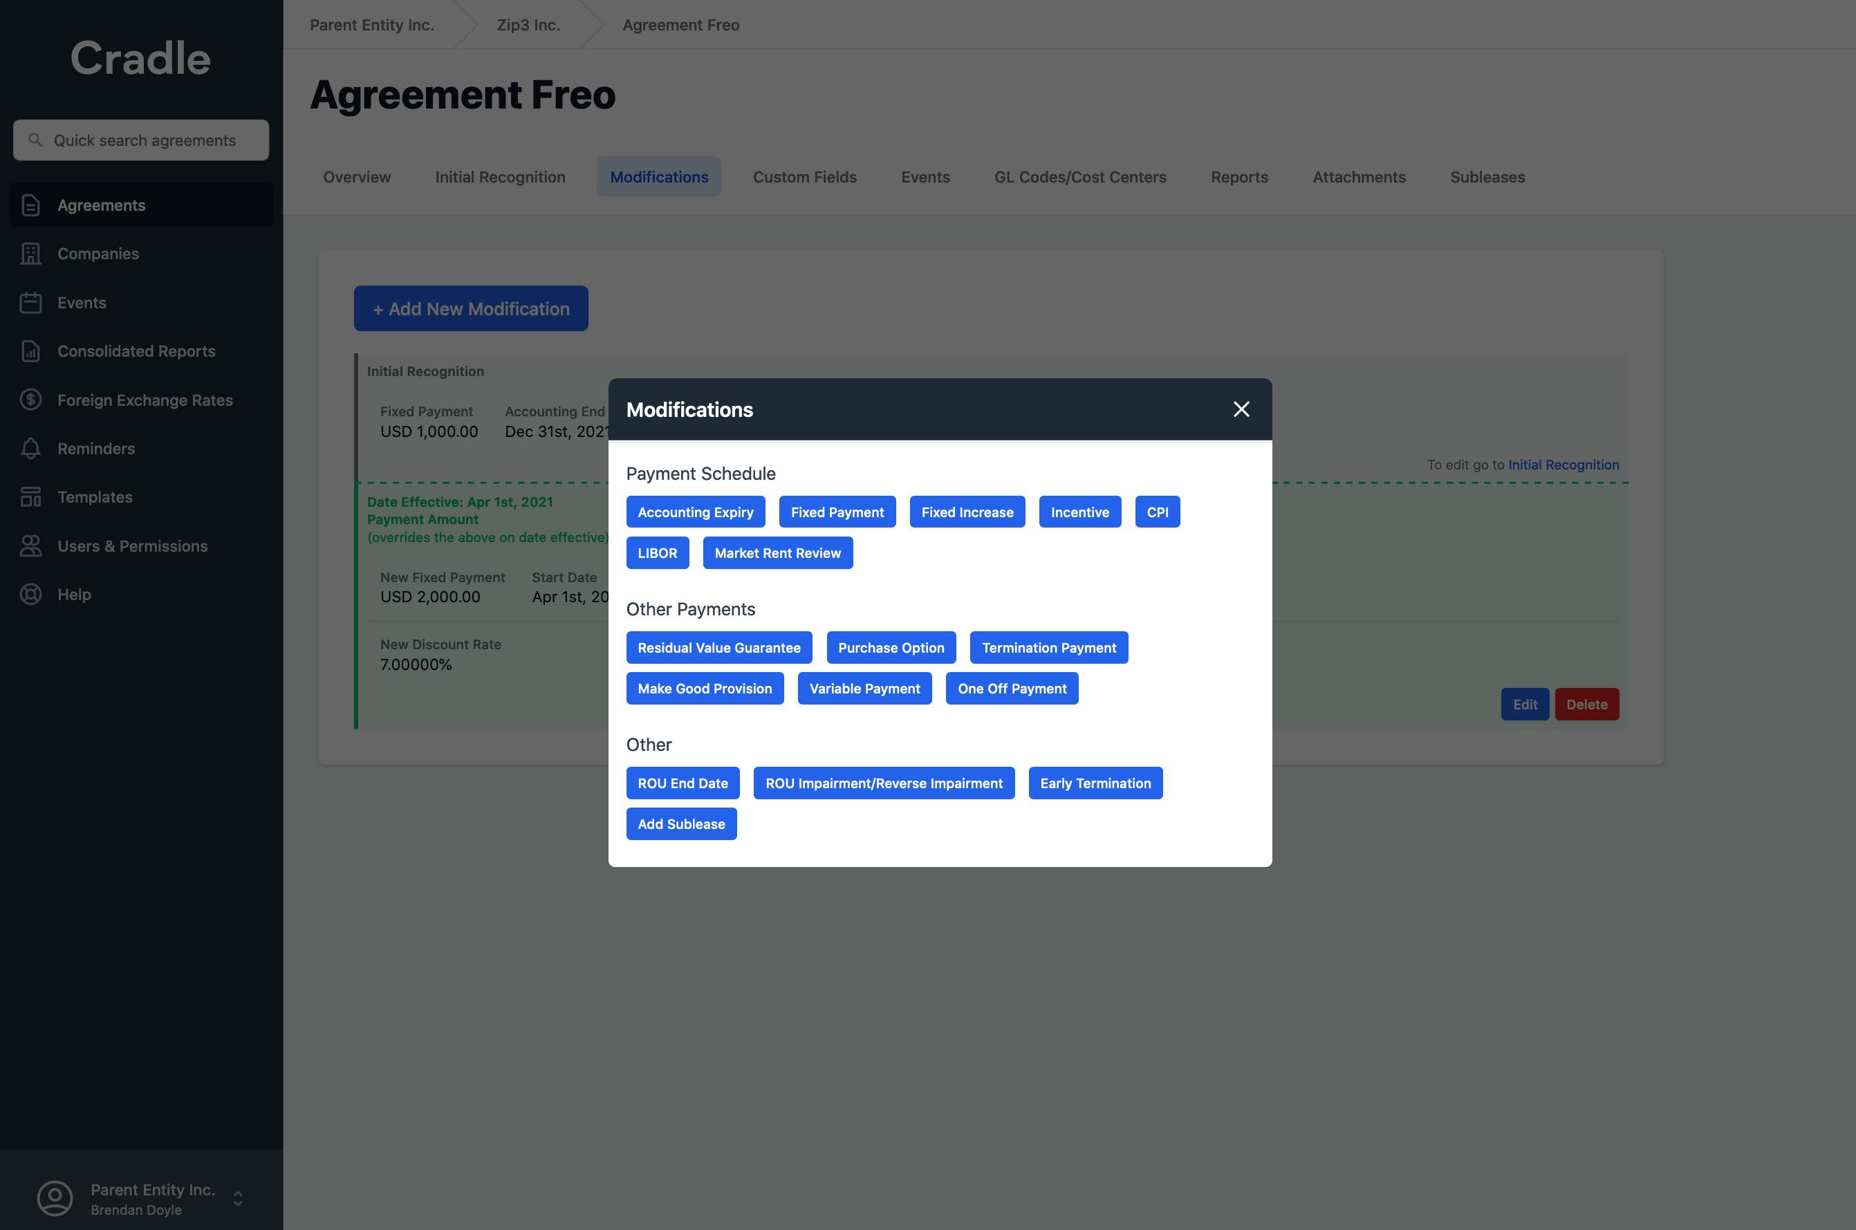Click the user avatar icon at bottom
Screen dimensions: 1856x1230
click(55, 1199)
